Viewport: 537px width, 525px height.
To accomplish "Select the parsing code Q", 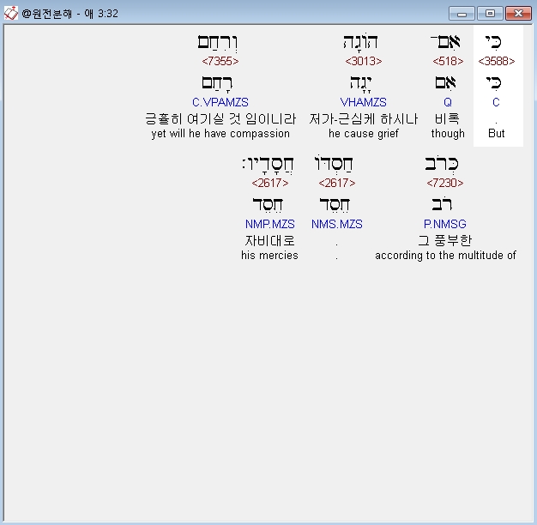I will (448, 102).
